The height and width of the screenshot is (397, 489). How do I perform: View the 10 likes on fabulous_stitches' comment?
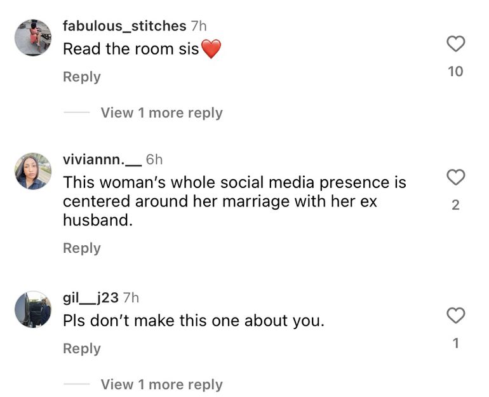point(456,72)
